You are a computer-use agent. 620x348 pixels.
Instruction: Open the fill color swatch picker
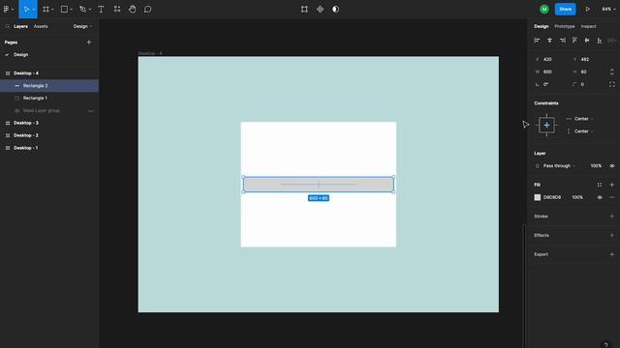[x=537, y=197]
